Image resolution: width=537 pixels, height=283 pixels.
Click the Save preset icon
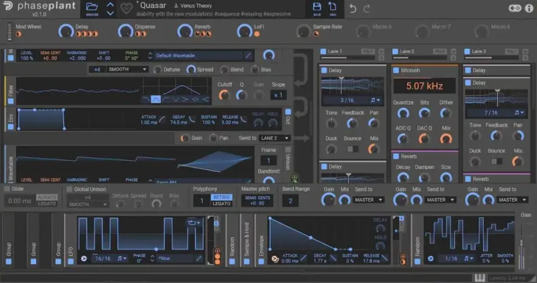[x=317, y=8]
